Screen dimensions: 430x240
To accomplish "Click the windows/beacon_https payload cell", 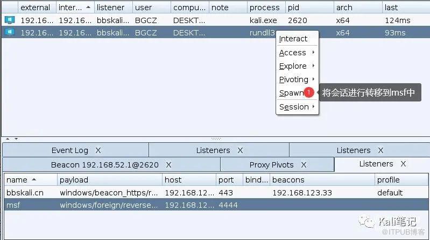I will click(109, 193).
